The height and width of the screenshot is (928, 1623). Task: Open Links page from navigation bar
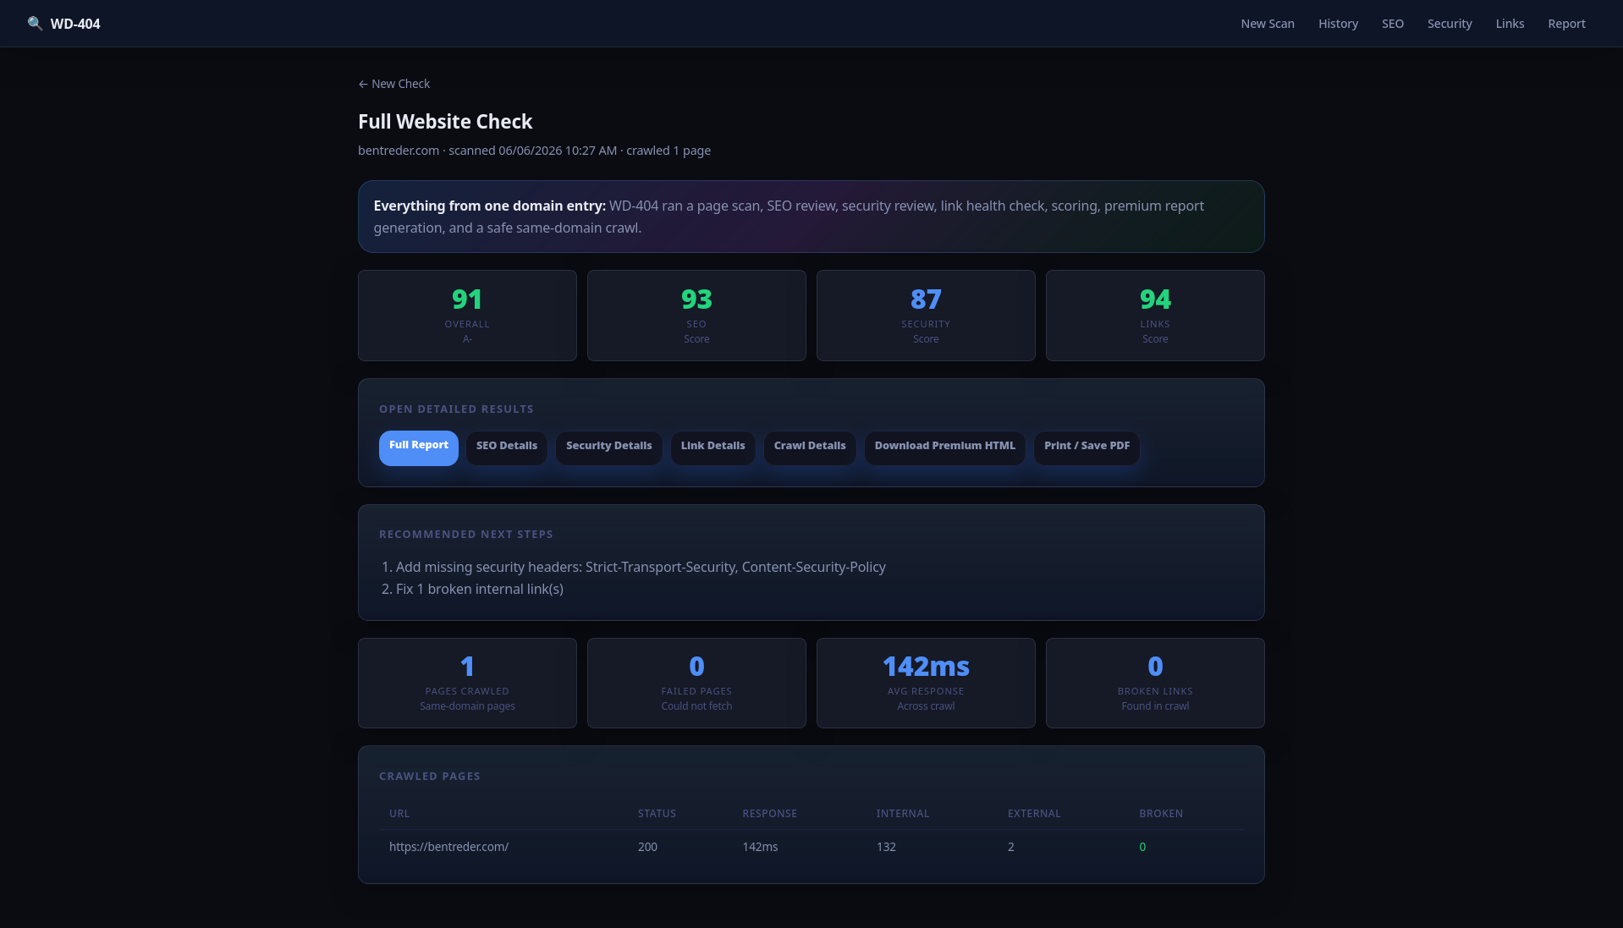click(1510, 24)
